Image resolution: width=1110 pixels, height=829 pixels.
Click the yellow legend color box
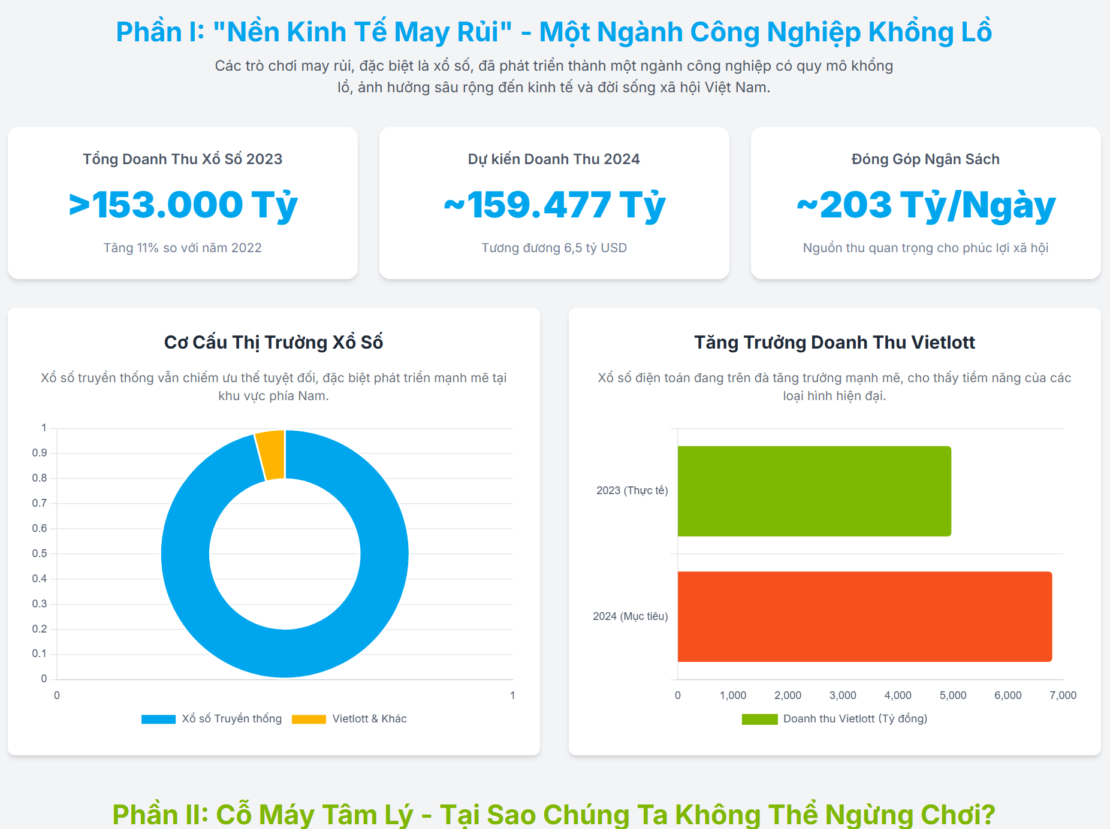tap(309, 719)
